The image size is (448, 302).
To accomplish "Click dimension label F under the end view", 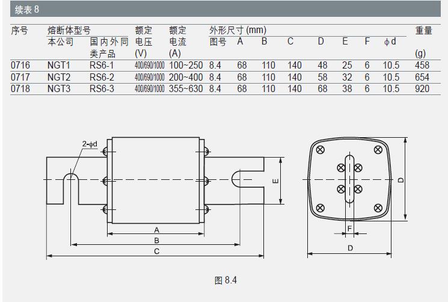I will click(349, 228).
